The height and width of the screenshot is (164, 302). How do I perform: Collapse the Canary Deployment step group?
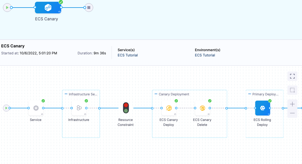pyautogui.click(x=156, y=94)
